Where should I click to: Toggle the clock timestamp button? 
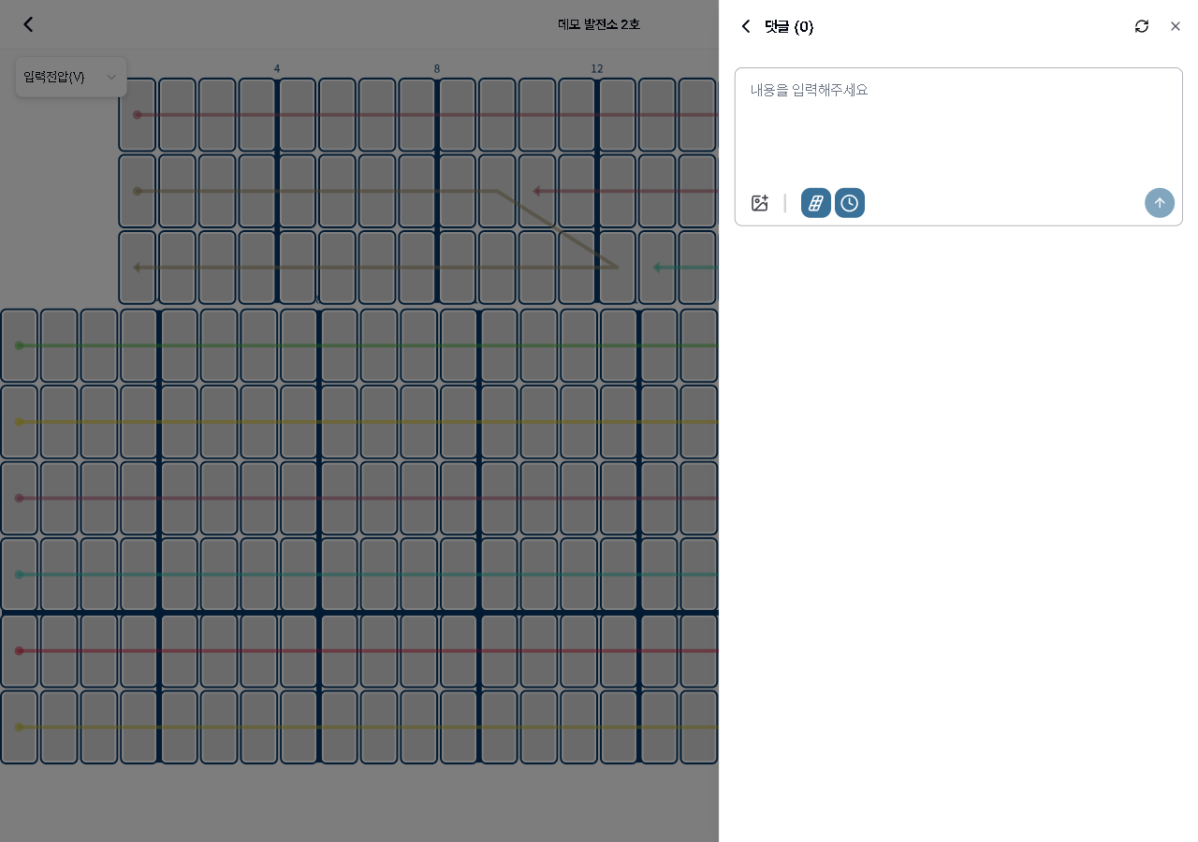[850, 203]
